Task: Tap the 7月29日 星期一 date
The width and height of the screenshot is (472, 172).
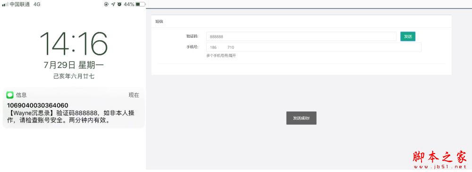Action: (74, 65)
